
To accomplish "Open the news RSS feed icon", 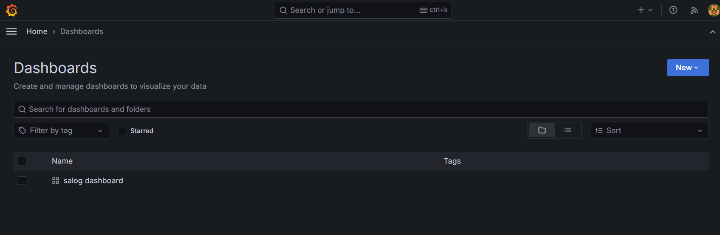I will pos(694,10).
